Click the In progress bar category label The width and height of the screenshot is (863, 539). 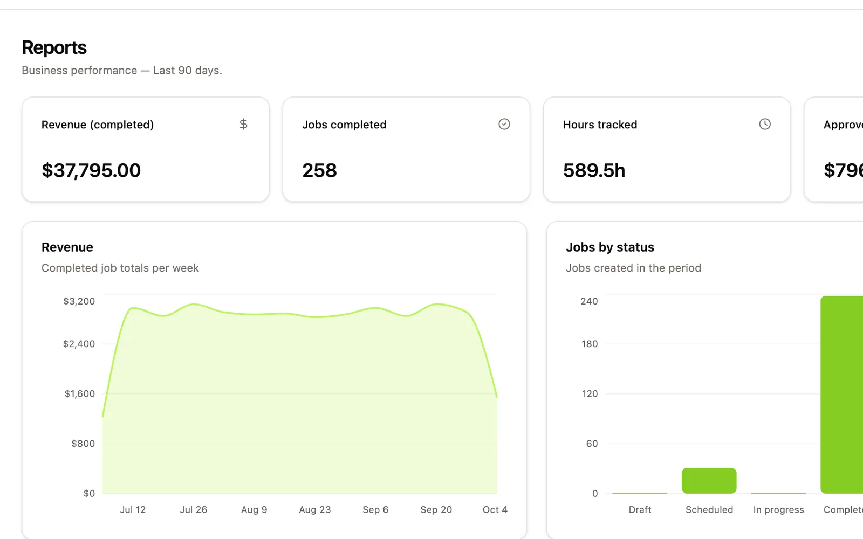click(779, 510)
